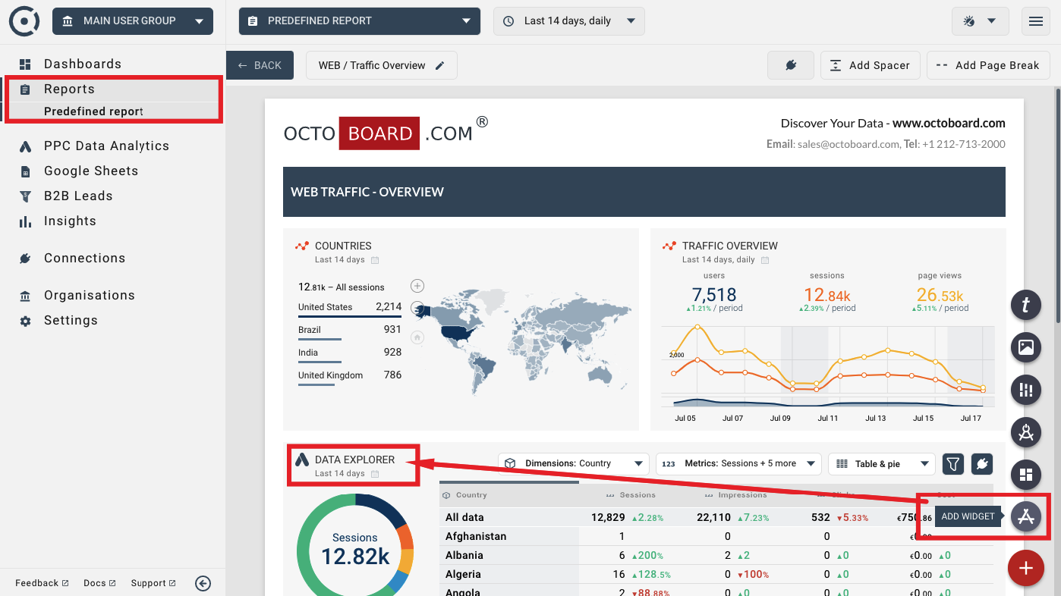Click WEB TRAFFIC - OVERVIEW title banner
Viewport: 1061px width, 596px height.
pyautogui.click(x=644, y=192)
